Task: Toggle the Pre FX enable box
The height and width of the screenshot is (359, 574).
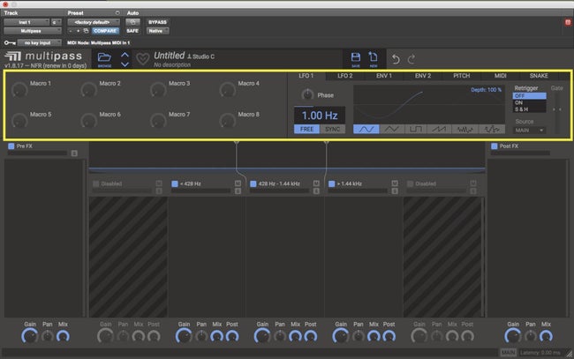Action: click(x=11, y=146)
